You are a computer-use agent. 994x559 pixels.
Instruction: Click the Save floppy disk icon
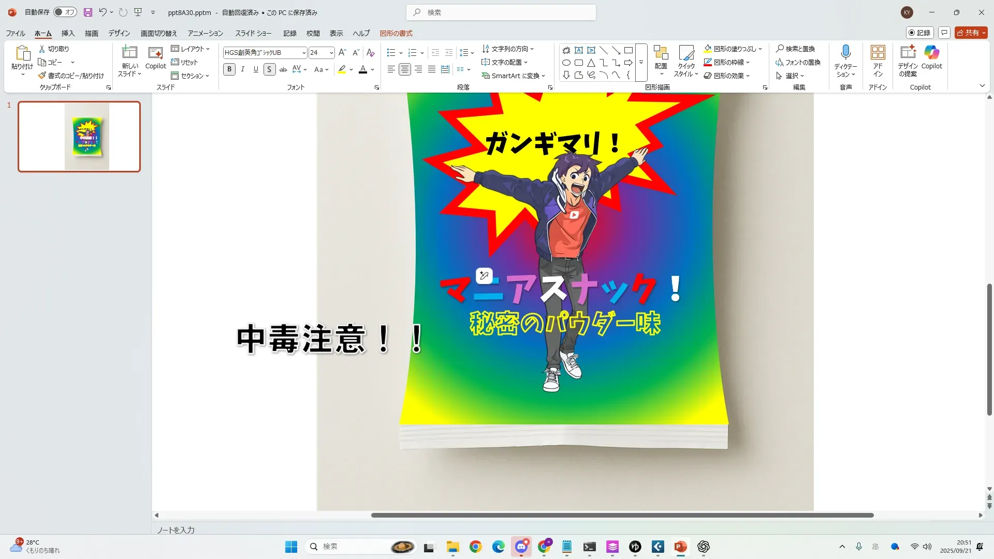click(x=87, y=12)
